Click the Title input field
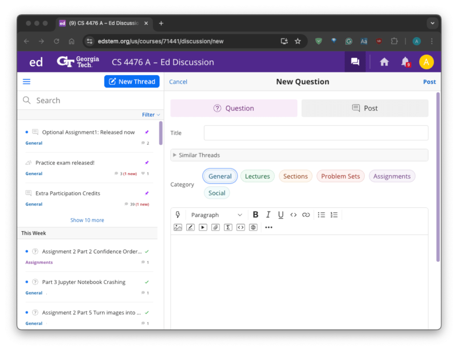 click(x=316, y=133)
